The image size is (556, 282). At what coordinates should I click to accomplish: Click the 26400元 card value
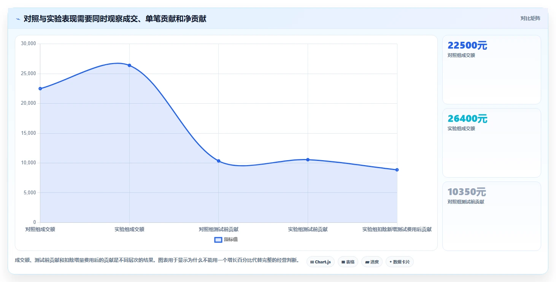pyautogui.click(x=467, y=119)
